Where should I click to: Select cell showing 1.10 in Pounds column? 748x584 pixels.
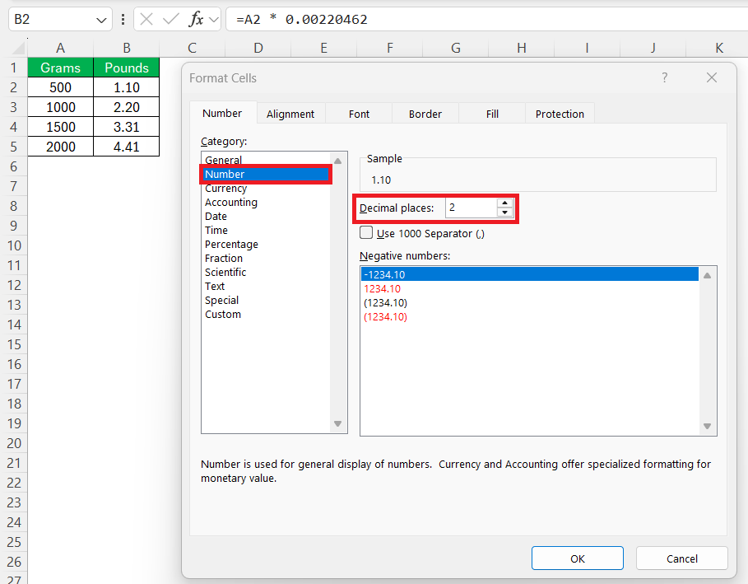pos(127,87)
